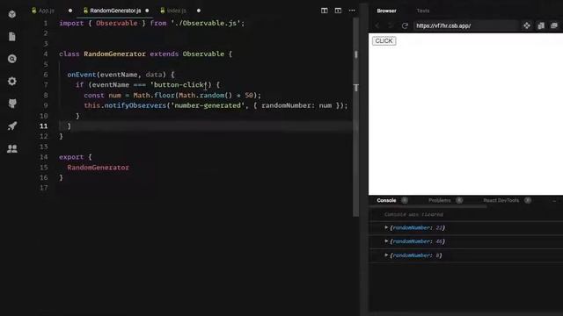Click the first window icon after crosshair
The image size is (563, 316).
[541, 25]
